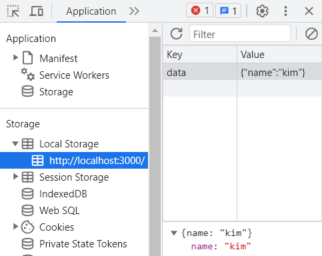Activate the inspect element picker icon

click(x=13, y=11)
